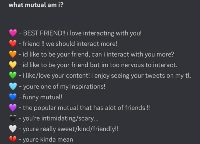Click the pink heart emoji

pyautogui.click(x=13, y=33)
